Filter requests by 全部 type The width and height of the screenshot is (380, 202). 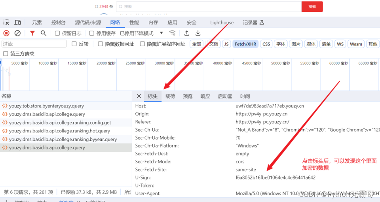197,44
